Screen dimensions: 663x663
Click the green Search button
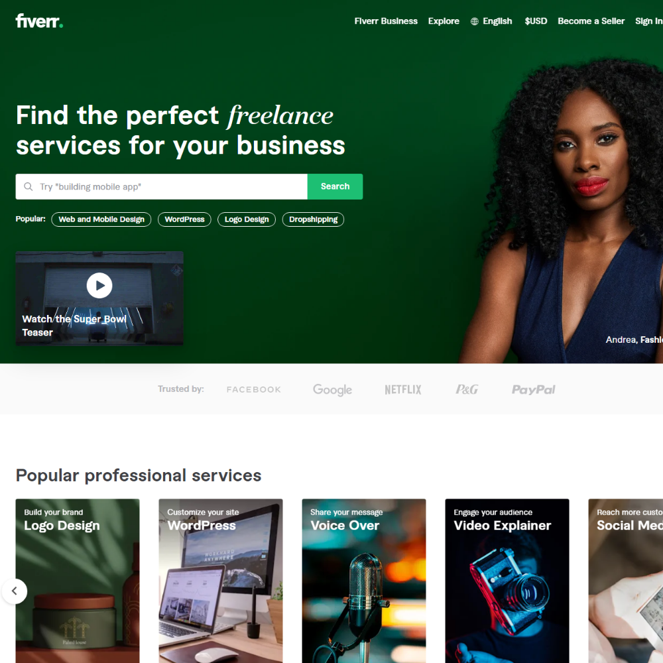(335, 186)
